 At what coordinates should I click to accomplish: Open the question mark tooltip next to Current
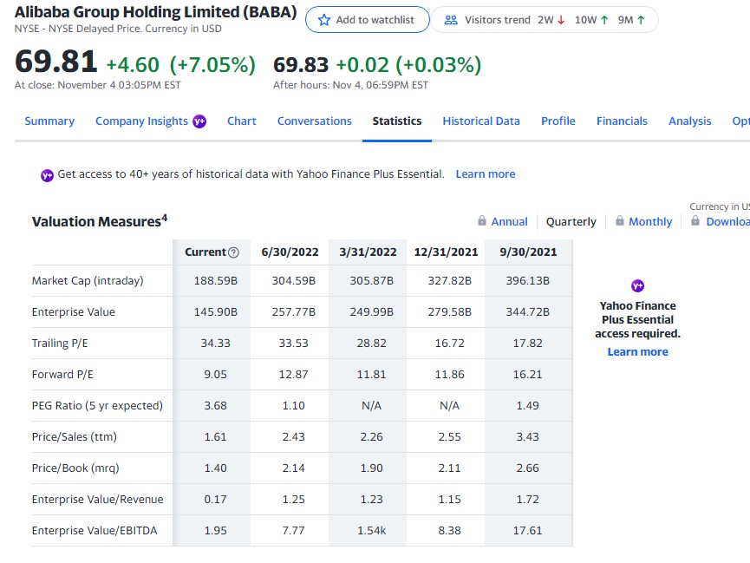tap(232, 252)
